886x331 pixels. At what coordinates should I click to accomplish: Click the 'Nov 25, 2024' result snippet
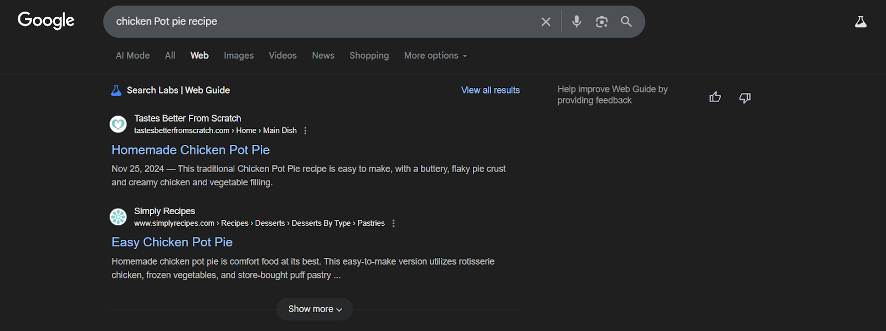308,175
